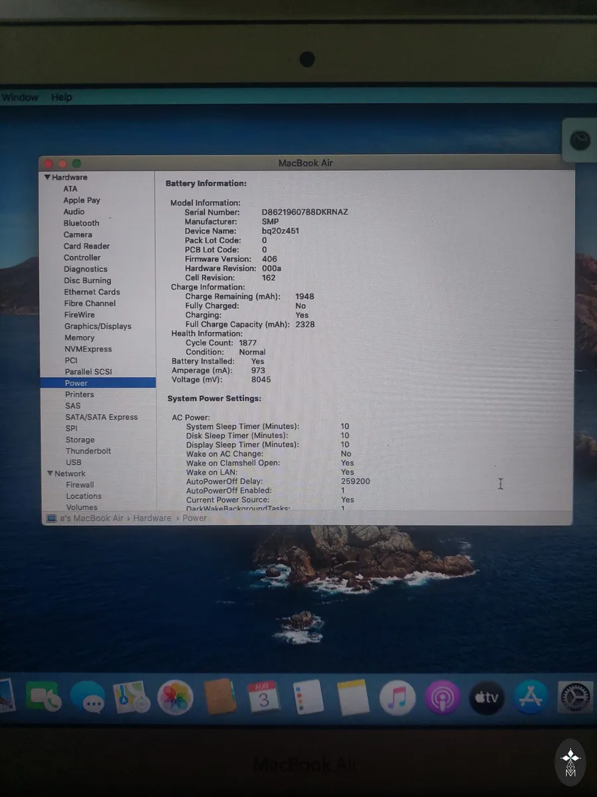Select NVMExpress in the sidebar
The width and height of the screenshot is (597, 797).
click(x=88, y=349)
